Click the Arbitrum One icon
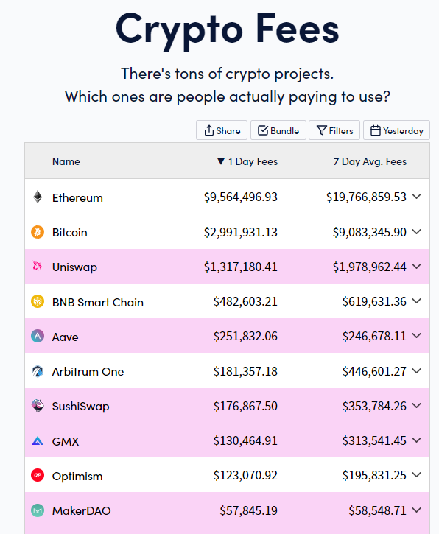This screenshot has height=534, width=439. (x=38, y=371)
